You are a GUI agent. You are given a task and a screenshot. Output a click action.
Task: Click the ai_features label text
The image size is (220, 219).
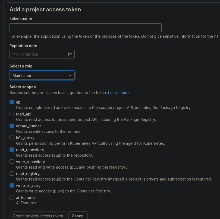(x=26, y=198)
